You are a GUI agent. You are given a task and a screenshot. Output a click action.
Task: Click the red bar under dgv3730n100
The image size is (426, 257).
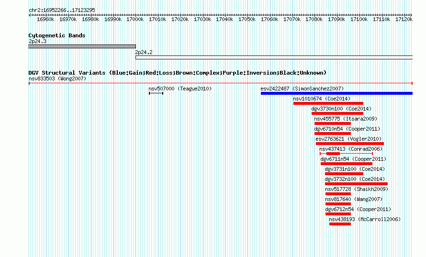(x=337, y=113)
